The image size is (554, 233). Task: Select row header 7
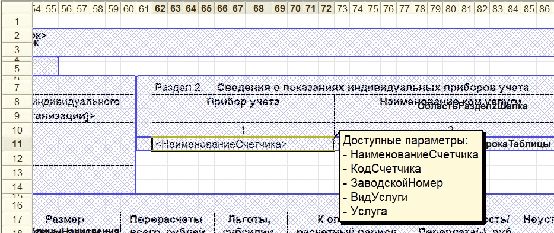tap(17, 88)
